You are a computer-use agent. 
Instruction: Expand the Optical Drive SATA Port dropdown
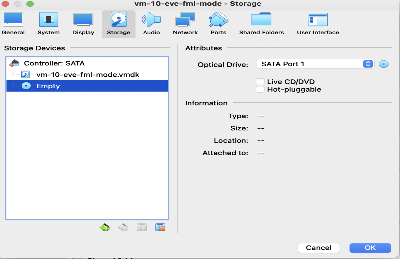pyautogui.click(x=315, y=64)
